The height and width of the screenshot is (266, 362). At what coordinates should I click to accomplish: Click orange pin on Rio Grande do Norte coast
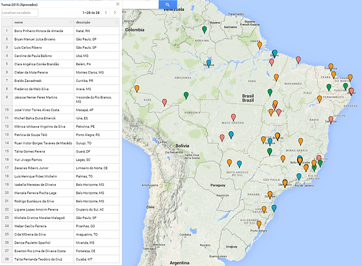point(351,78)
